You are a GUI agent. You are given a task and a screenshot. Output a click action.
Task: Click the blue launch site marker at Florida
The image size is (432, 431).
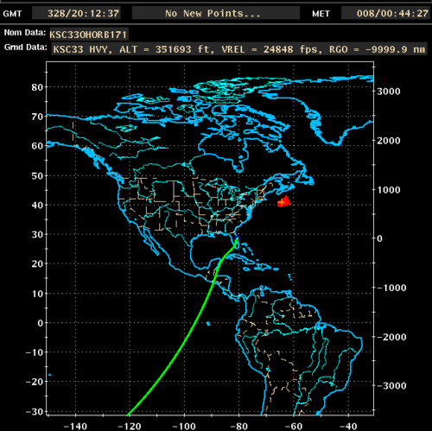[x=237, y=238]
